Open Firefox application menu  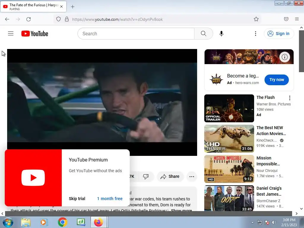pyautogui.click(x=297, y=19)
